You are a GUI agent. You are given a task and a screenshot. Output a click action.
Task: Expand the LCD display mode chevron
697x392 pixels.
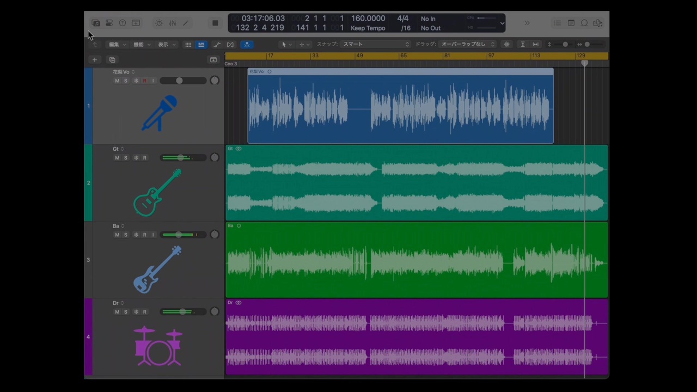(502, 23)
